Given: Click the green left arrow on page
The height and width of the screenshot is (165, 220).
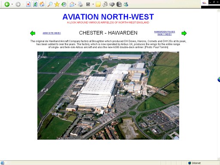Looking at the screenshot, I should click(x=33, y=33).
